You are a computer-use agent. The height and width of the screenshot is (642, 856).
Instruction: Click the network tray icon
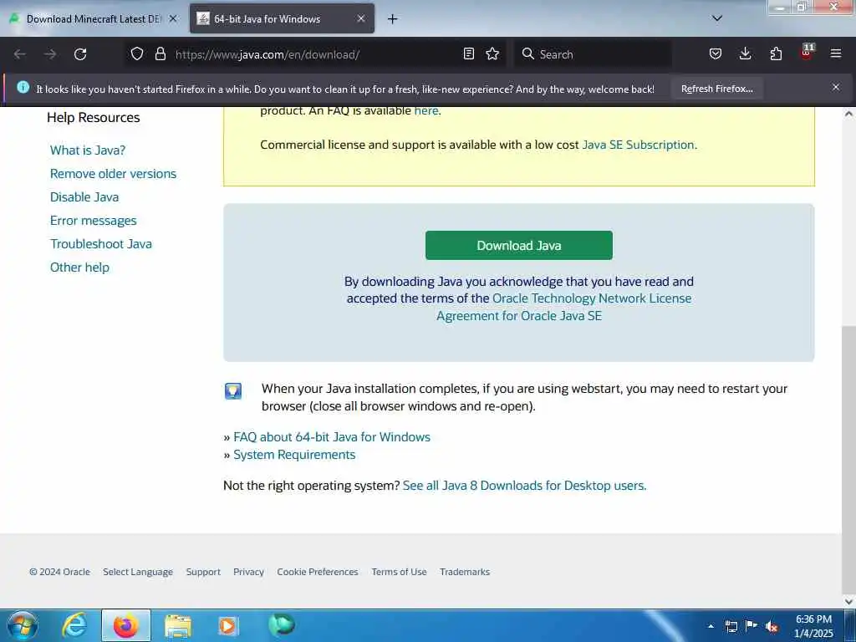point(731,626)
